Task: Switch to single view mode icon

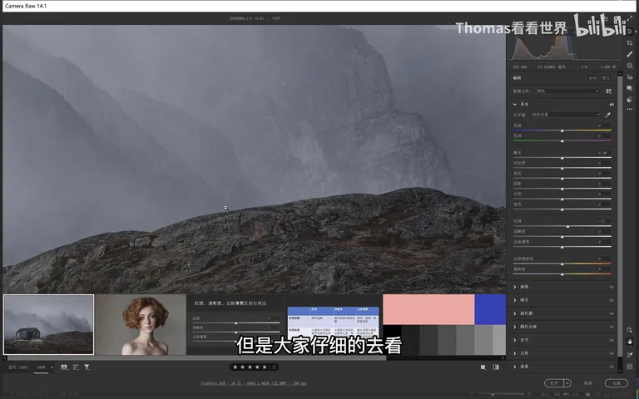Action: point(483,367)
